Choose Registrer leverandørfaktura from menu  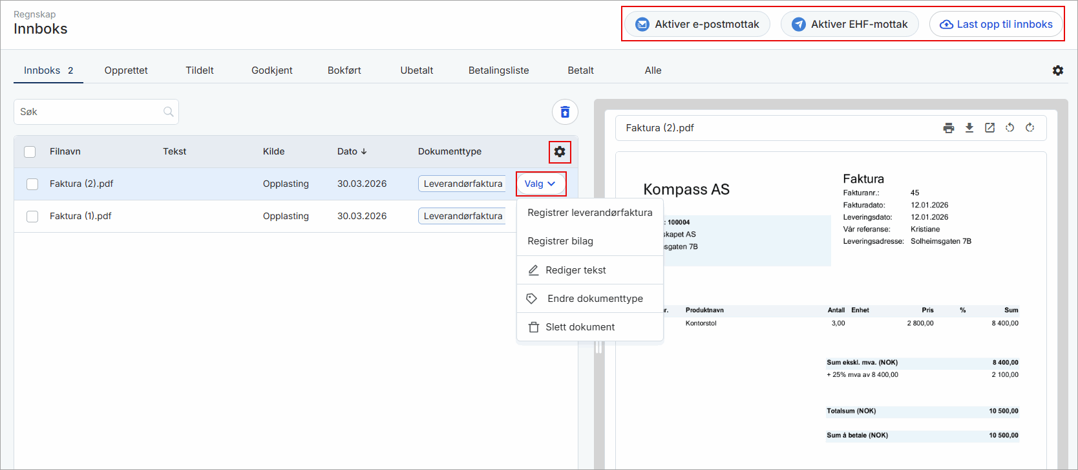click(589, 213)
